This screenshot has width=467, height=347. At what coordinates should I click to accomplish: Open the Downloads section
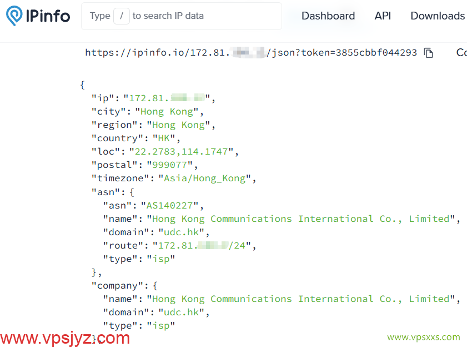437,16
